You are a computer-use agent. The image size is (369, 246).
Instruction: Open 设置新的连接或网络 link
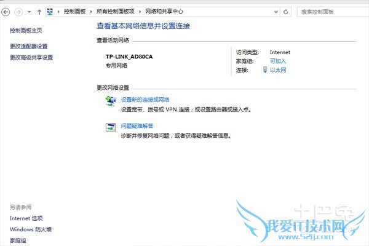pyautogui.click(x=145, y=100)
